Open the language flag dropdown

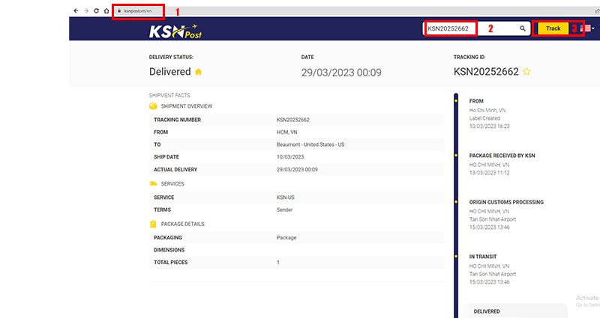click(x=589, y=28)
